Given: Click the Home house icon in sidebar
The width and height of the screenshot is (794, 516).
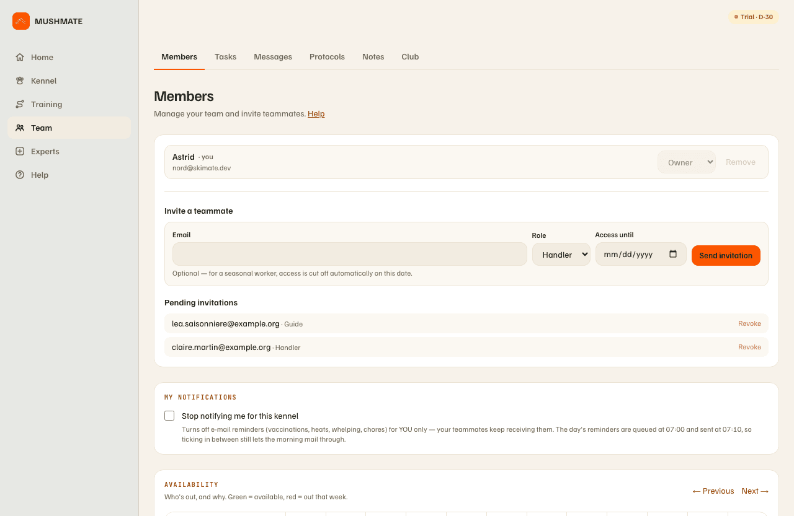Looking at the screenshot, I should (20, 57).
